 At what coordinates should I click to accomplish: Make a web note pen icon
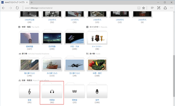159,8
